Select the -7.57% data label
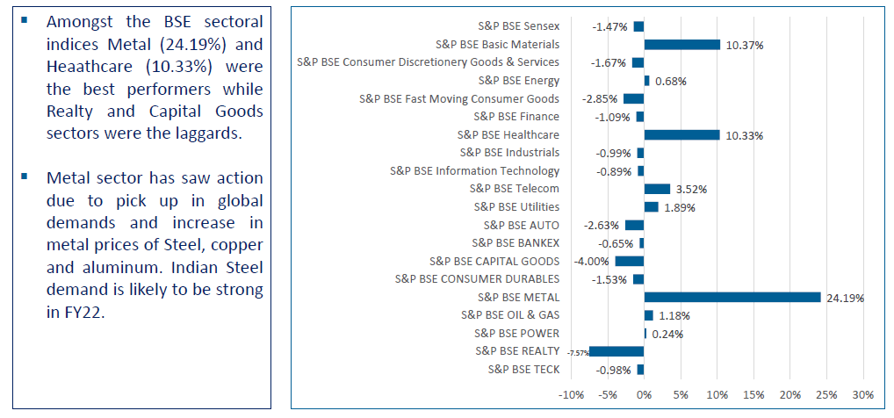This screenshot has height=418, width=894. coord(577,352)
